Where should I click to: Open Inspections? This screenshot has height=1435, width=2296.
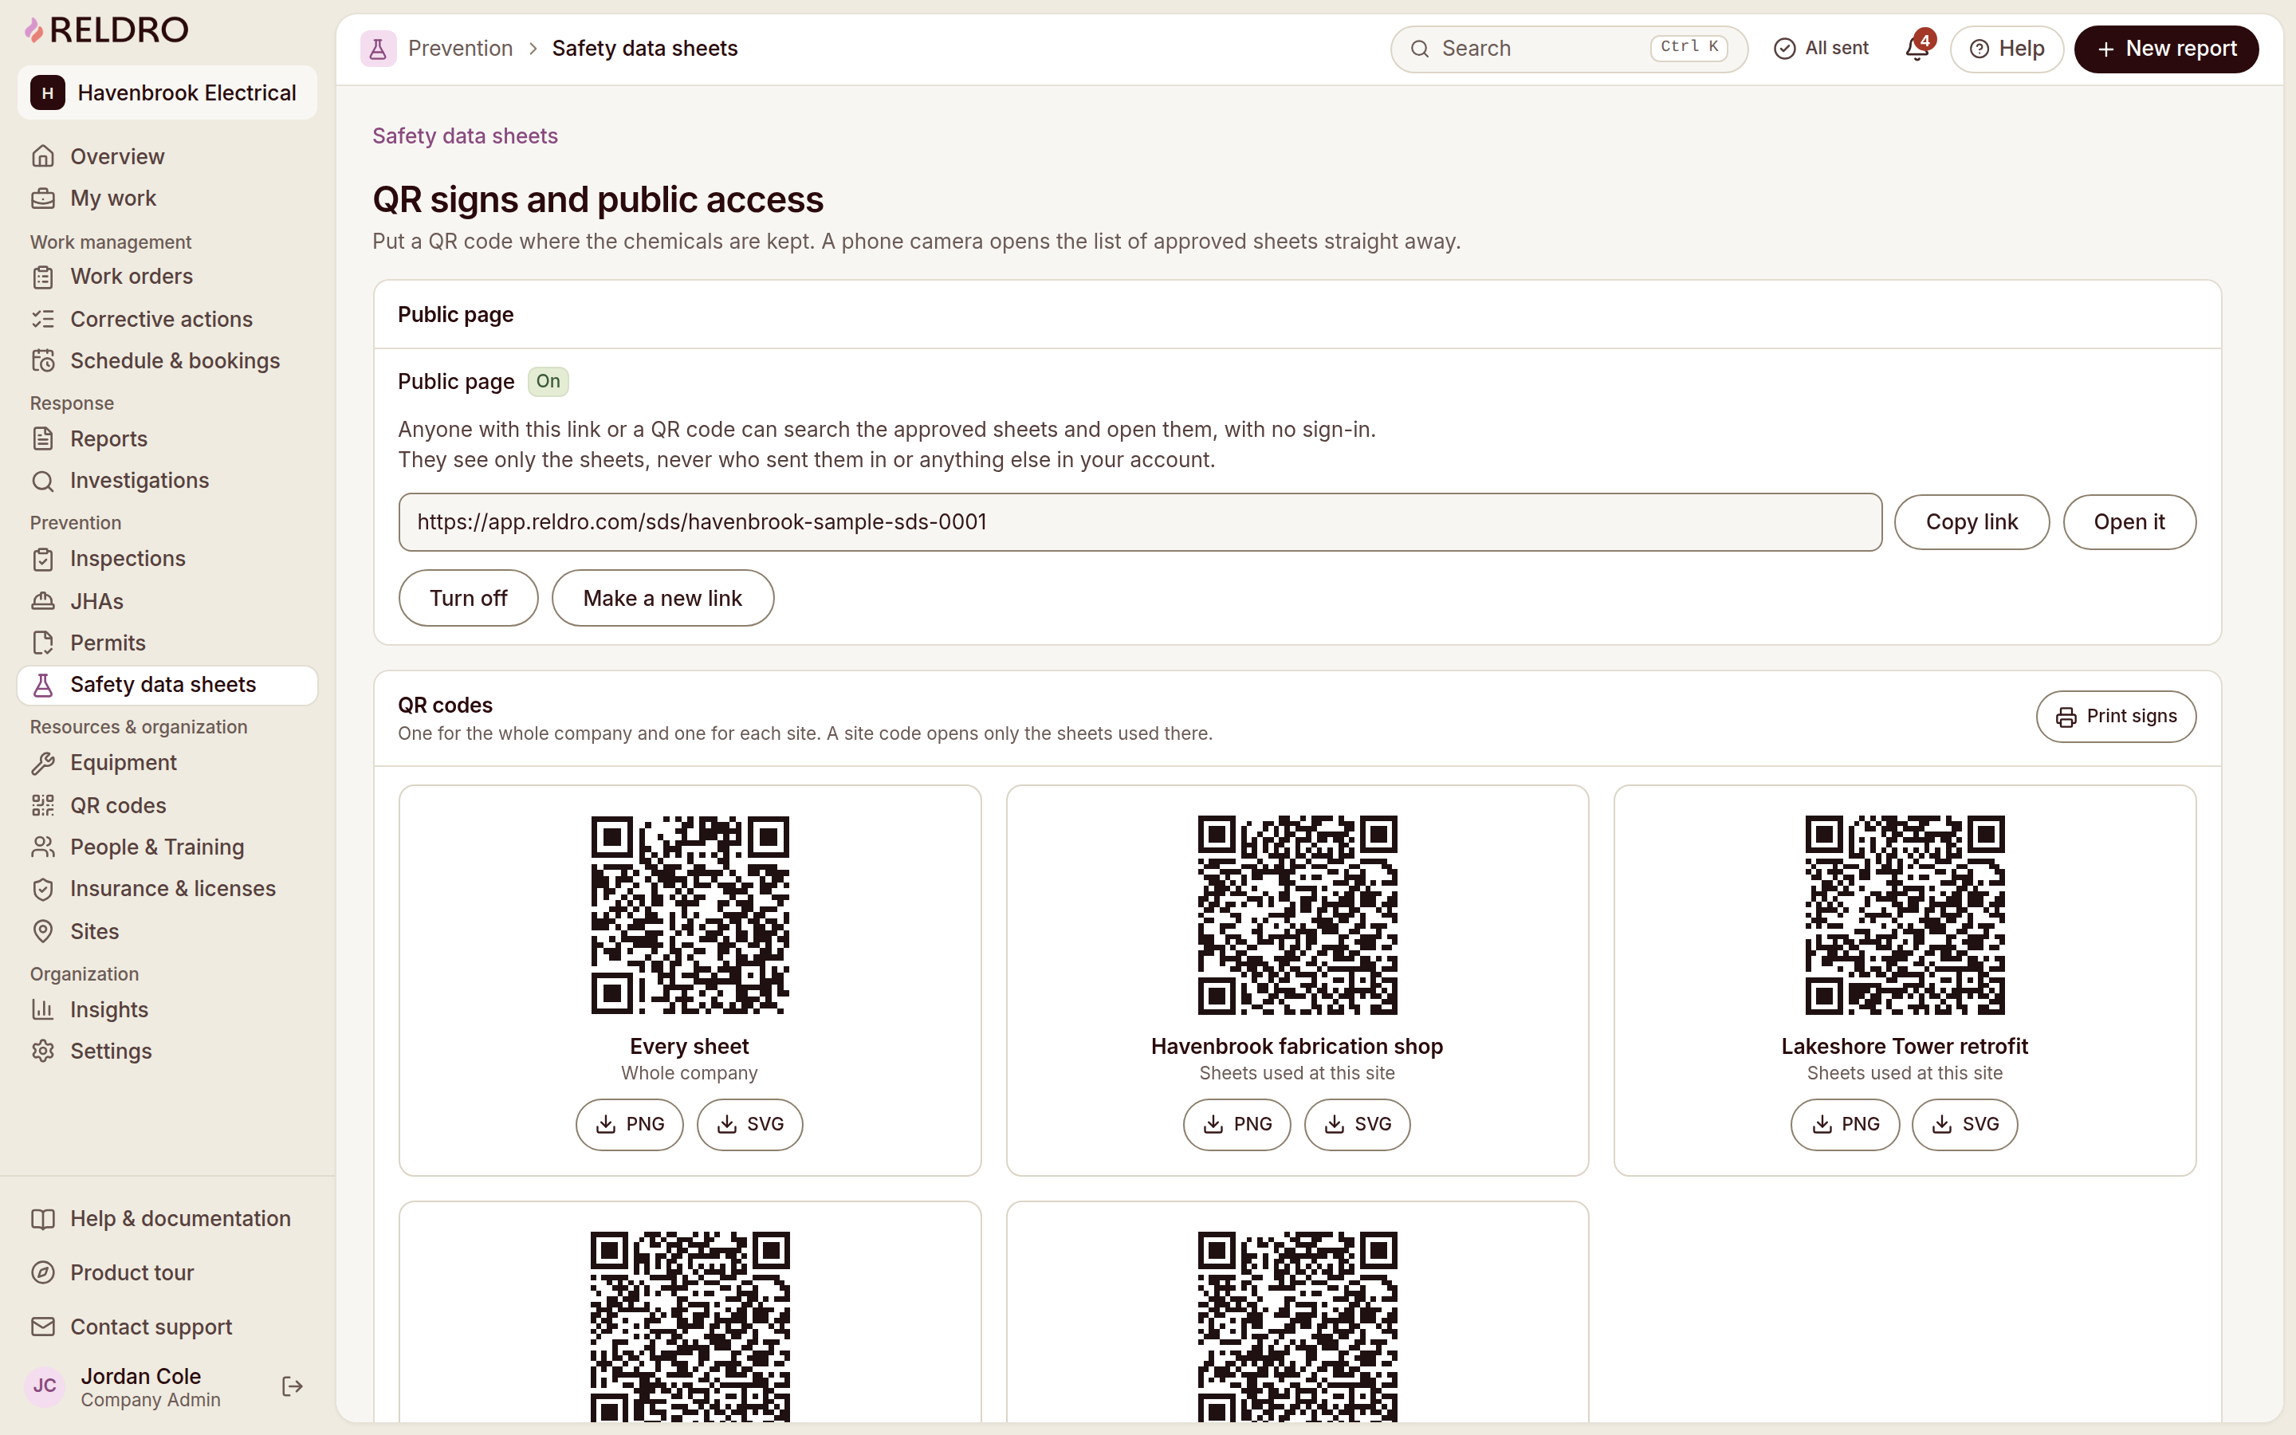(167, 559)
